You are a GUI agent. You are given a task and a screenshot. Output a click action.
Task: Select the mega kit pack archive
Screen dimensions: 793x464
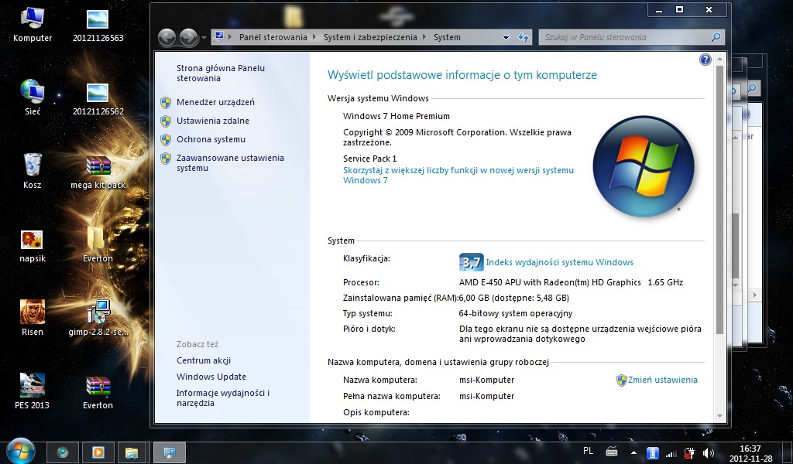click(98, 172)
